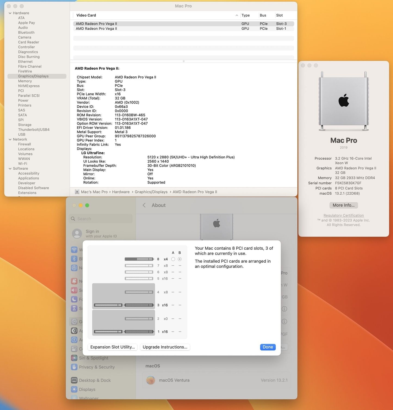Open the Storage hardware entry
The width and height of the screenshot is (393, 410).
click(x=25, y=125)
